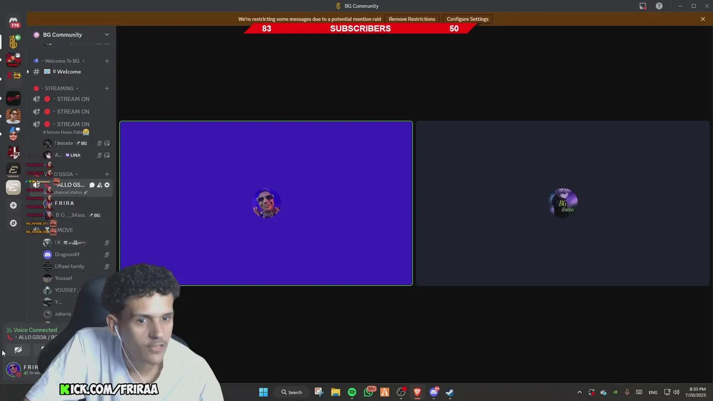Screen dimensions: 713x401
Task: Open Steam from taskbar
Action: coord(450,392)
